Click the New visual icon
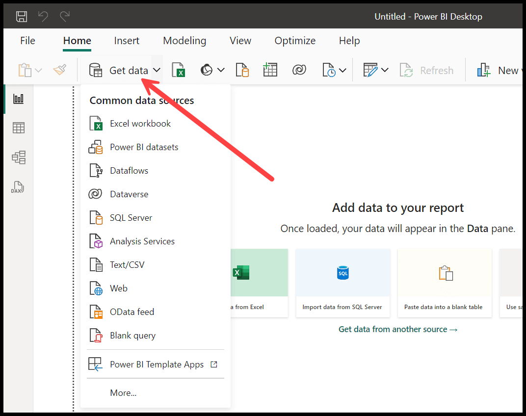The image size is (526, 416). click(484, 70)
